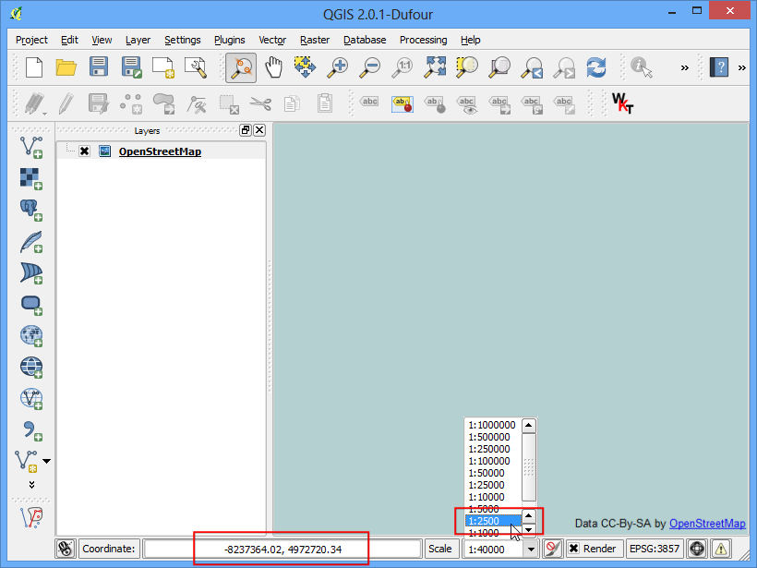This screenshot has height=568, width=757.
Task: Add Vector Layer from the side toolbar
Action: click(31, 148)
